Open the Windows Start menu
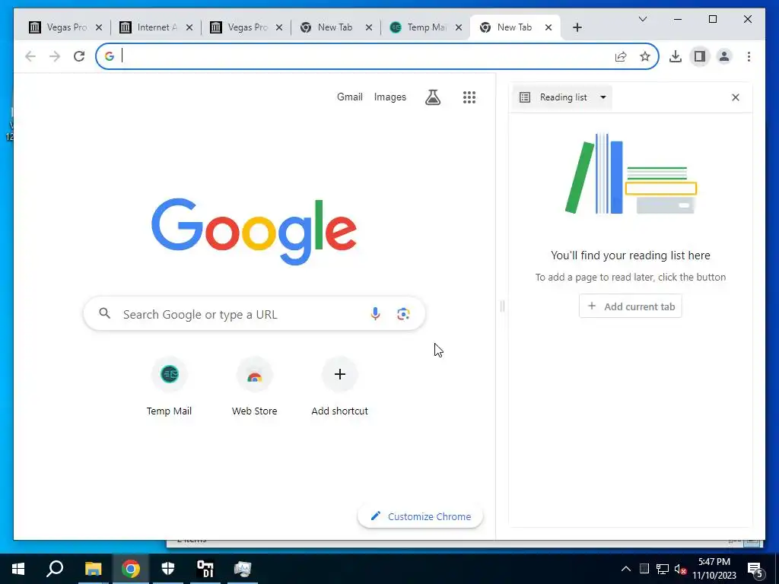The image size is (779, 584). [18, 569]
